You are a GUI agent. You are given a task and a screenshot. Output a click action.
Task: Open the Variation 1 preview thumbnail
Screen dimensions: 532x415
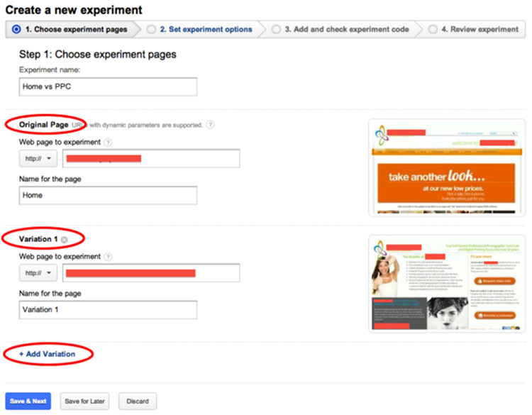coord(446,283)
